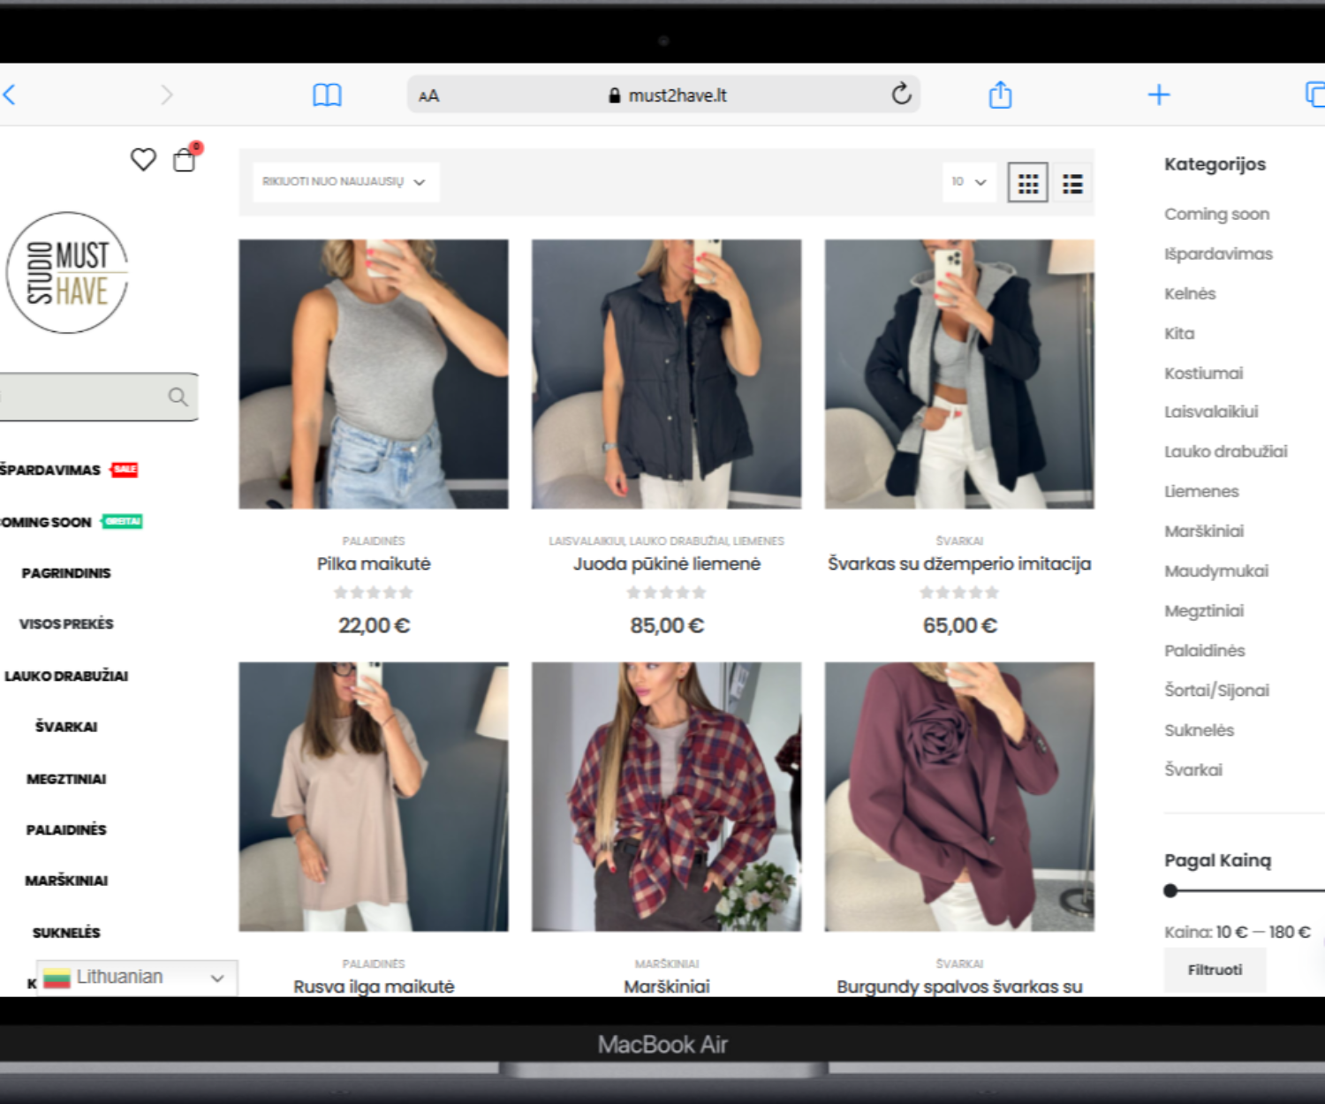Click the Filtruoti button
The image size is (1325, 1104).
(x=1215, y=970)
